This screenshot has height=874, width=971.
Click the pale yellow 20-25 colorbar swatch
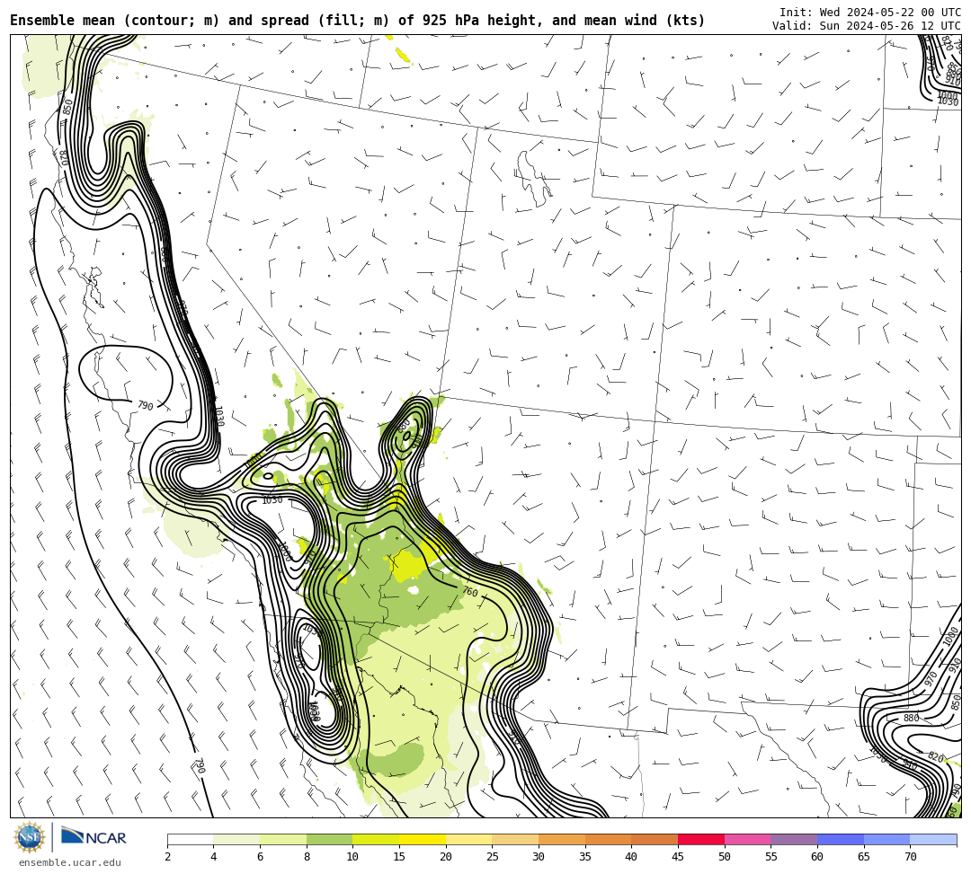(x=468, y=839)
